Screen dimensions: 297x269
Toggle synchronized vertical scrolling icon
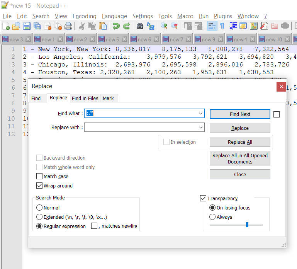[188, 26]
